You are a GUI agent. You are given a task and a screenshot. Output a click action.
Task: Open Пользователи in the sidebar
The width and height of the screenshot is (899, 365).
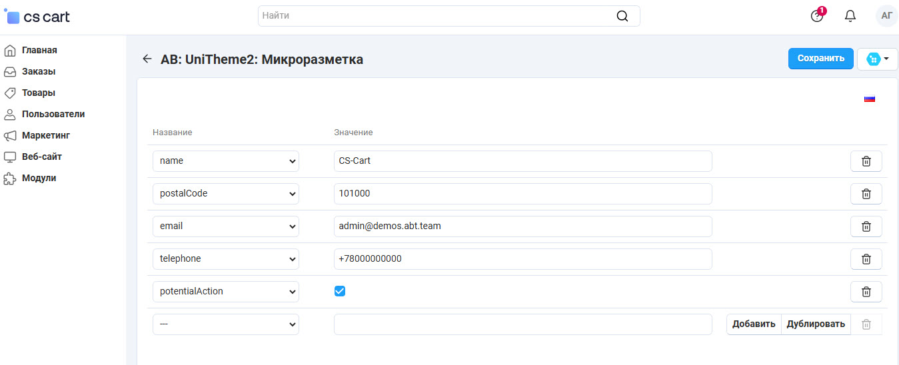click(53, 114)
